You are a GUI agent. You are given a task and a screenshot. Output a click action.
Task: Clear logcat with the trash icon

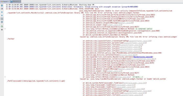click(x=2, y=5)
